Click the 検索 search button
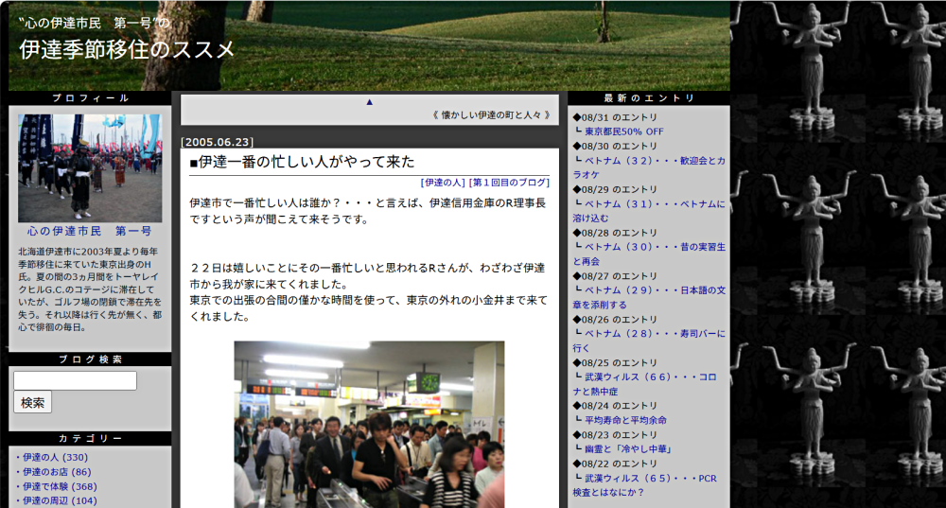 [32, 402]
